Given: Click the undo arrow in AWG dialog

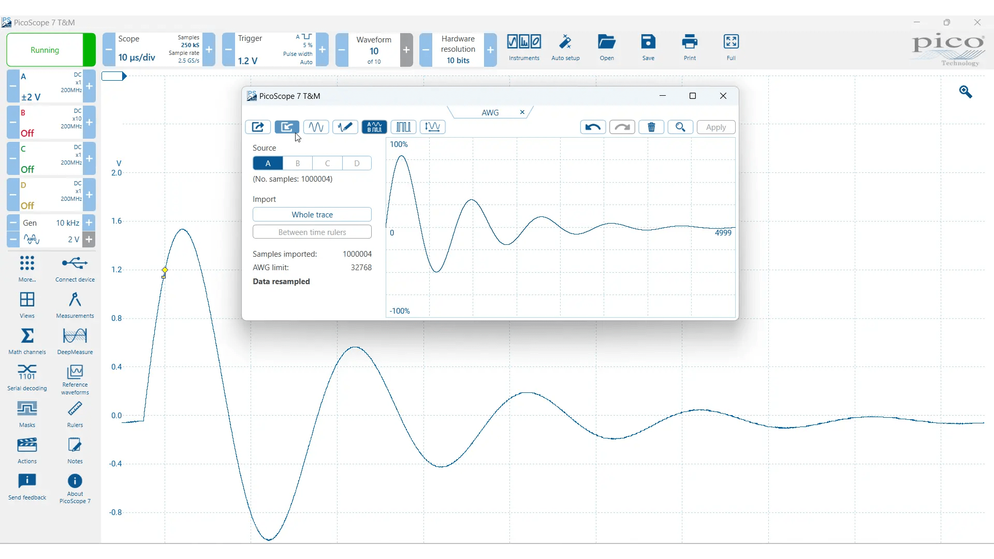Looking at the screenshot, I should [x=593, y=127].
